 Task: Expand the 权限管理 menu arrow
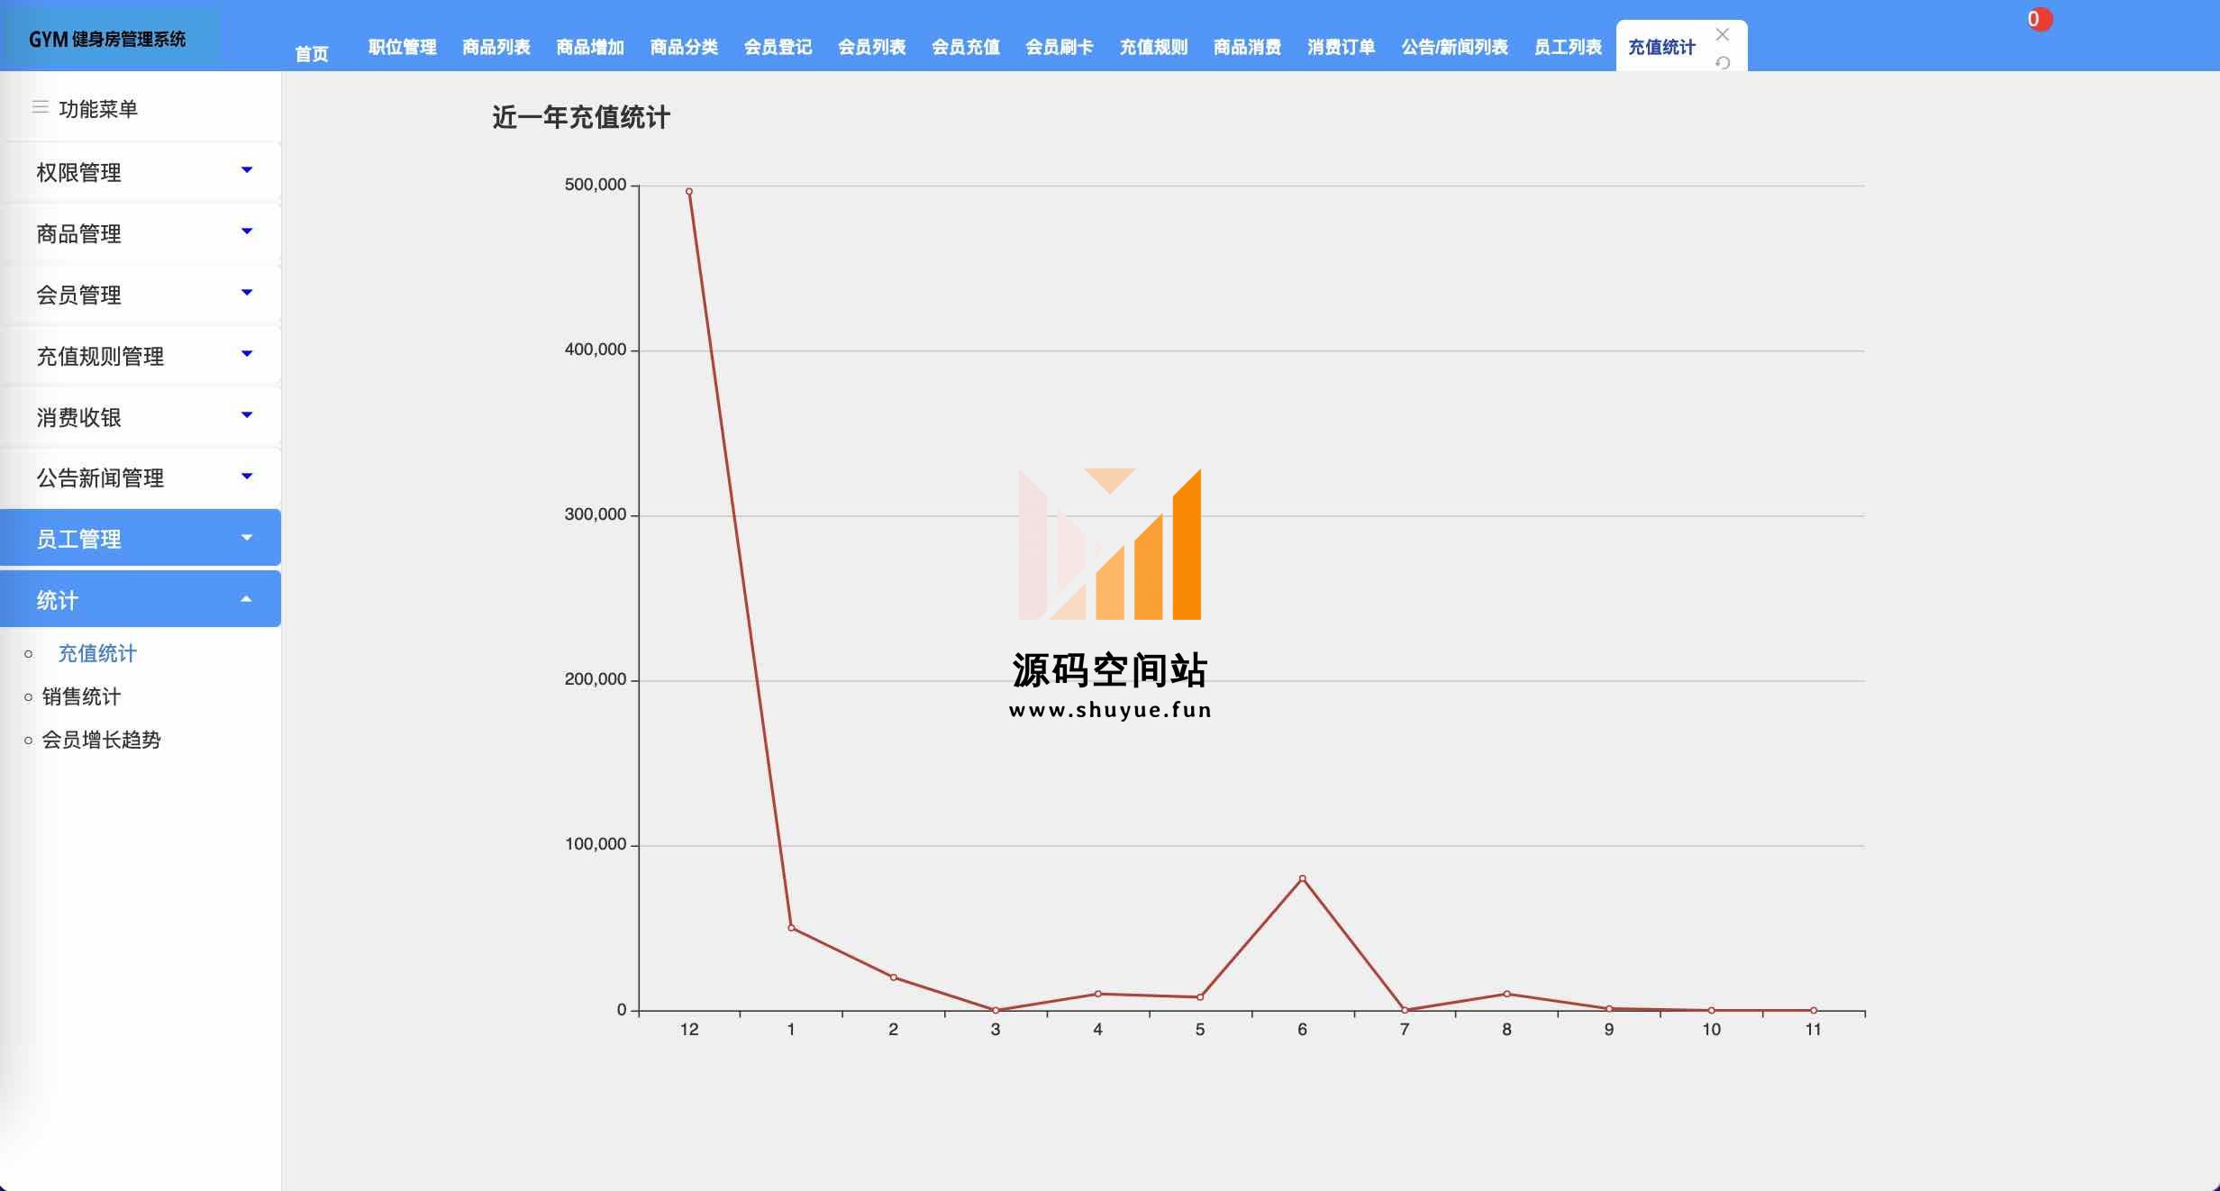247,169
